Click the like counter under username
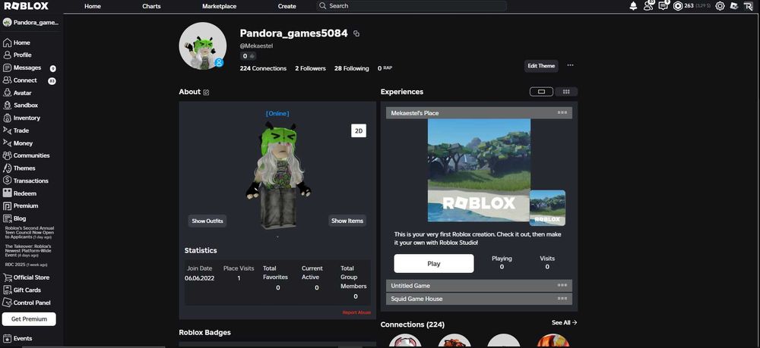The height and width of the screenshot is (348, 760). tap(249, 56)
